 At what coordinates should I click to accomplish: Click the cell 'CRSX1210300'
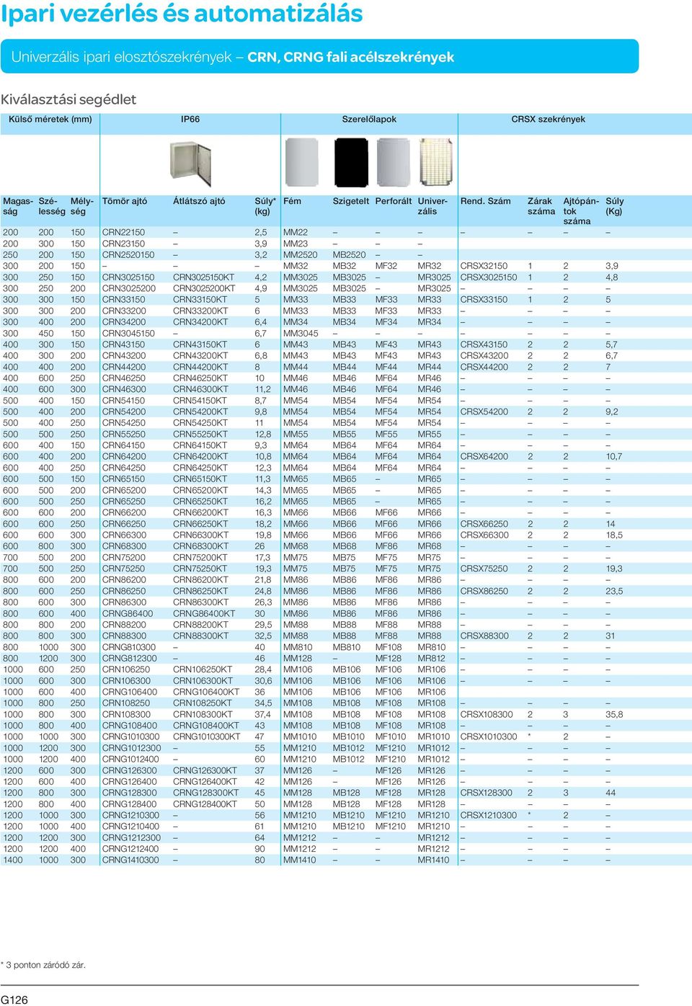(x=489, y=815)
